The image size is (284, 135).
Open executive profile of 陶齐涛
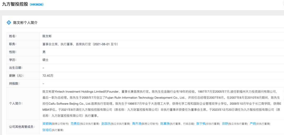[136, 124]
